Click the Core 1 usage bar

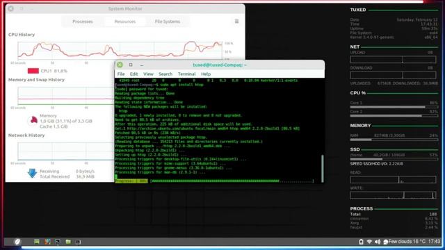(x=394, y=107)
